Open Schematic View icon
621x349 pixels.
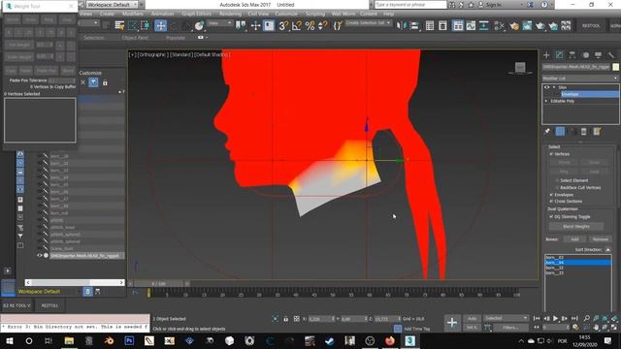(484, 26)
